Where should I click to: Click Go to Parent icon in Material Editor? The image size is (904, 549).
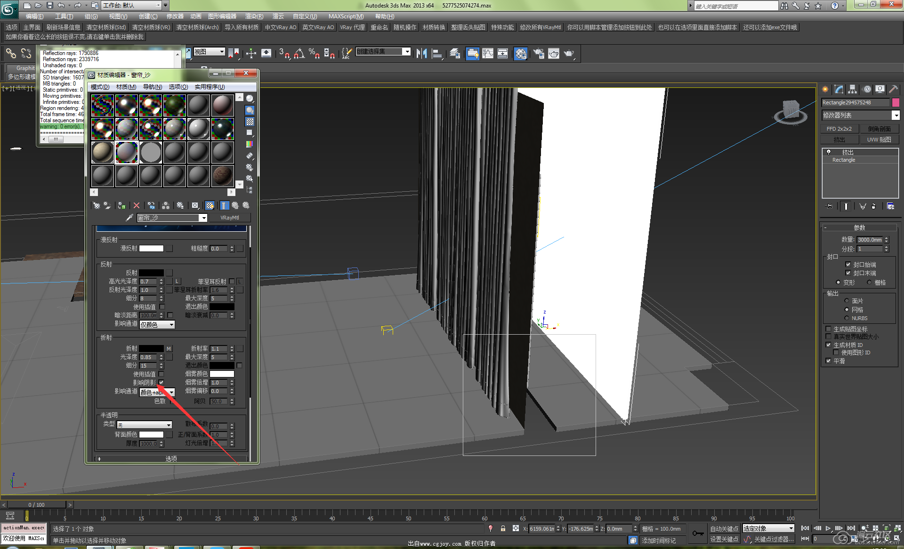[235, 205]
